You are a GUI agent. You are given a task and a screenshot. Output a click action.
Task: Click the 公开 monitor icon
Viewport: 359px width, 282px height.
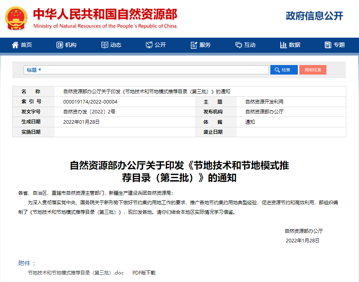pos(149,45)
